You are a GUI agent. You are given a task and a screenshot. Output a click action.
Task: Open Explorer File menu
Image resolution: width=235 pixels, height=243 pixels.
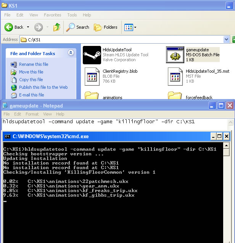[7, 15]
